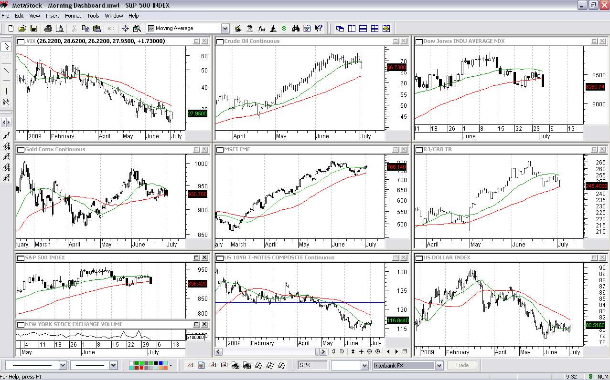Tile windows in columns icon

(x=352, y=28)
